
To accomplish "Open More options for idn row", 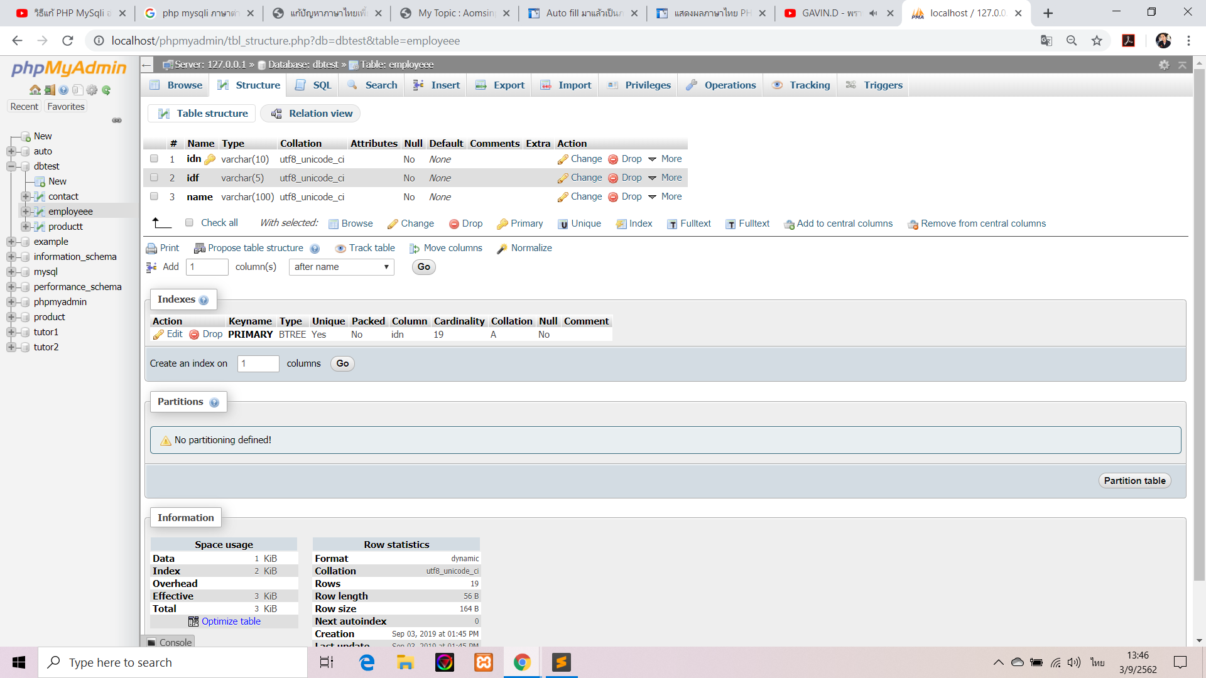I will (665, 159).
